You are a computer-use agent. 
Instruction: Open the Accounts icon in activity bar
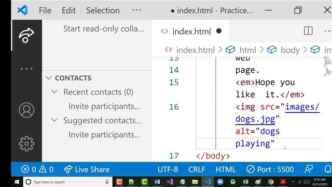tap(26, 110)
